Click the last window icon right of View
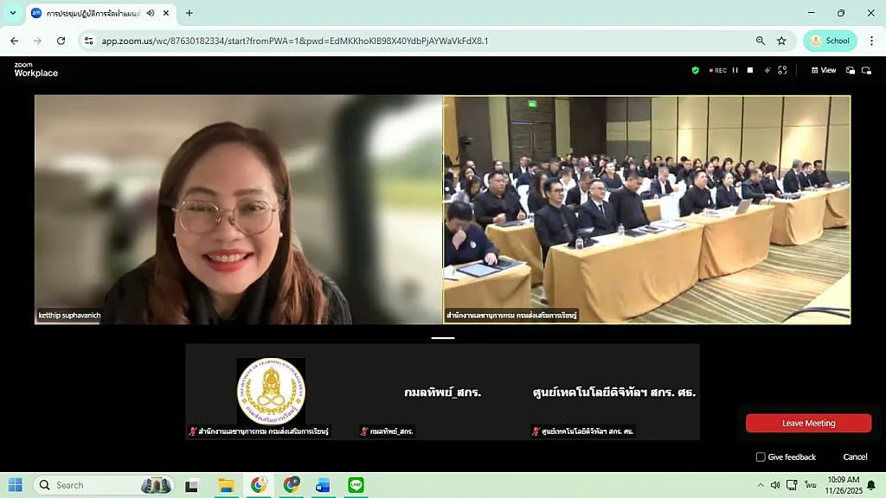 (866, 70)
